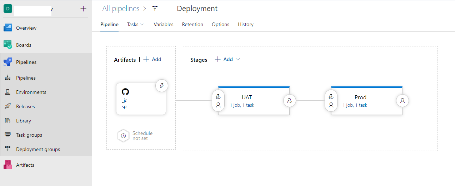
Task: Switch to the Retention tab
Action: pyautogui.click(x=192, y=24)
